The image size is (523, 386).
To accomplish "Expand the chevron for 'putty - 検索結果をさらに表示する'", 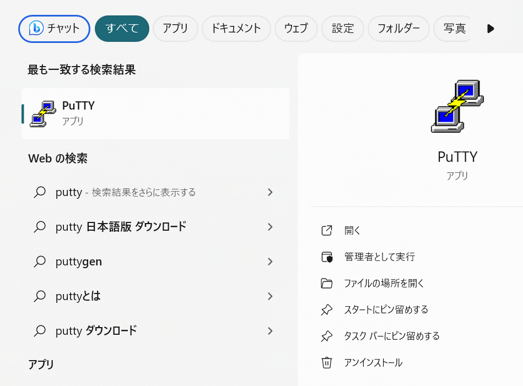I will [x=270, y=192].
